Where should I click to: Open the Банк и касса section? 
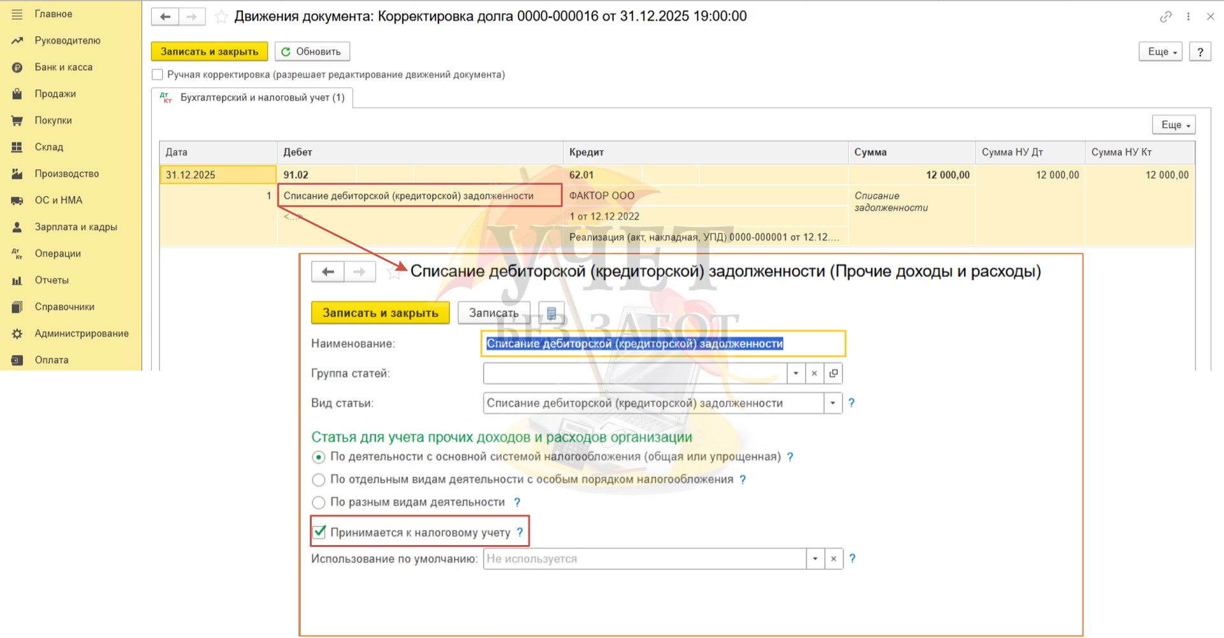pos(63,67)
